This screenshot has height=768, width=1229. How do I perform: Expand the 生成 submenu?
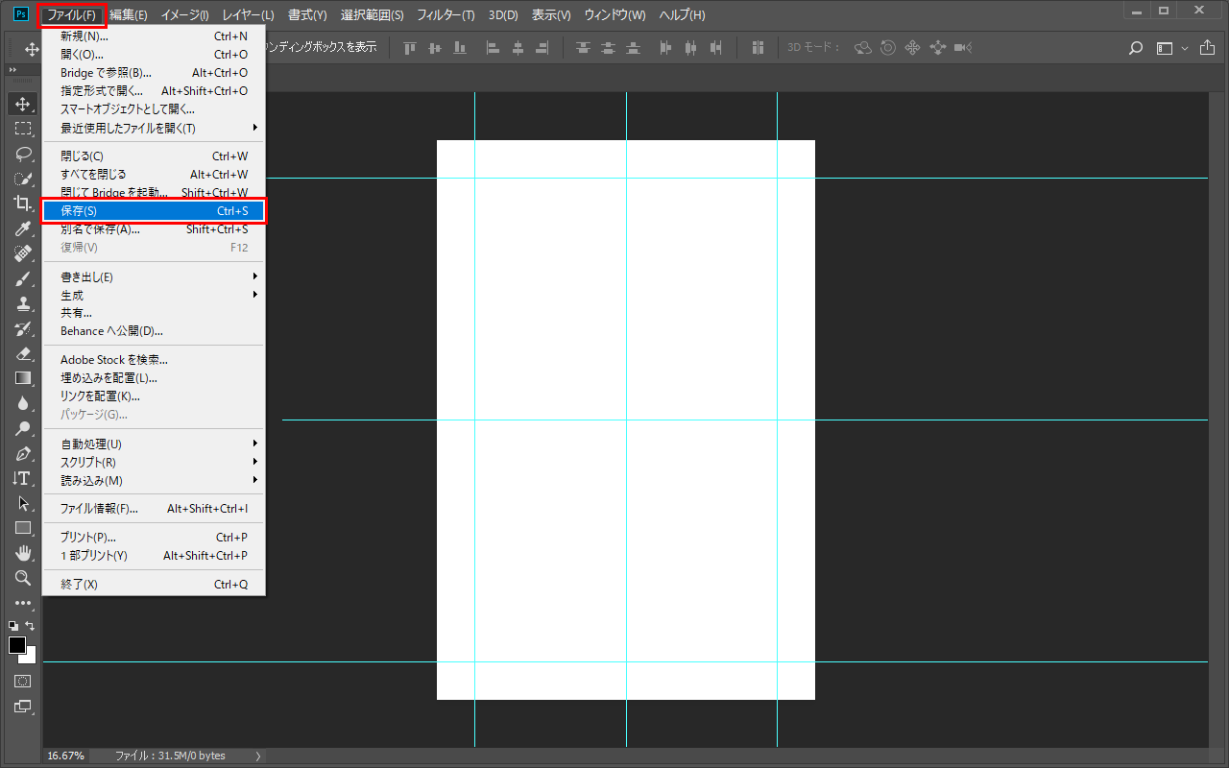pos(254,295)
